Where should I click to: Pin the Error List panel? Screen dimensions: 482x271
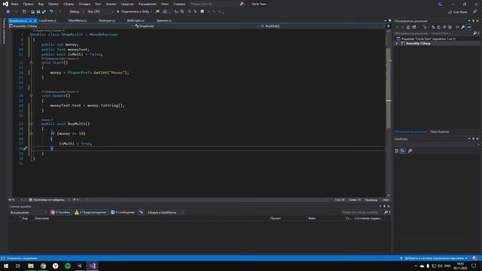384,206
